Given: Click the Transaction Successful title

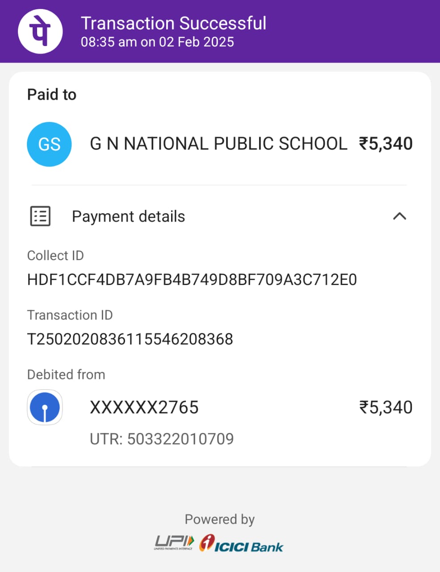Looking at the screenshot, I should (x=173, y=23).
